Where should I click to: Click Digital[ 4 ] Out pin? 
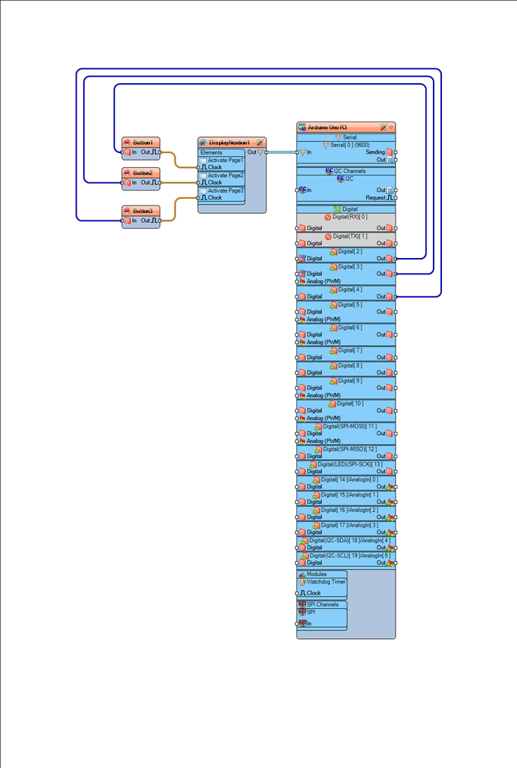(395, 297)
